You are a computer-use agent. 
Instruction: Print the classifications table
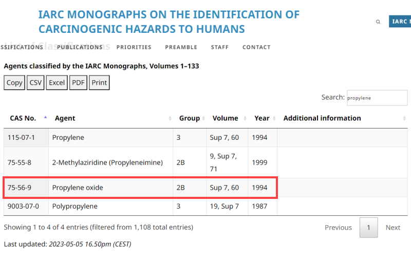99,83
